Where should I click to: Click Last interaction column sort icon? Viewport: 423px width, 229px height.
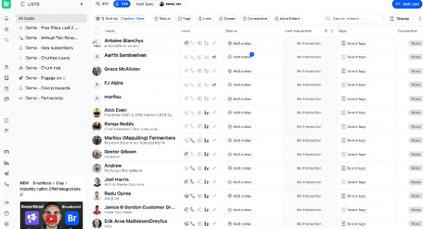(x=331, y=31)
